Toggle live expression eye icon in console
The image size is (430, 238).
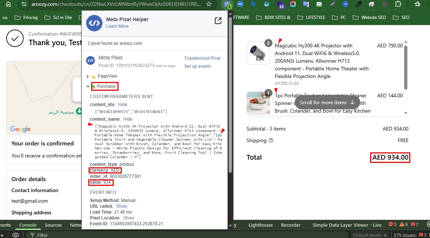16,235
